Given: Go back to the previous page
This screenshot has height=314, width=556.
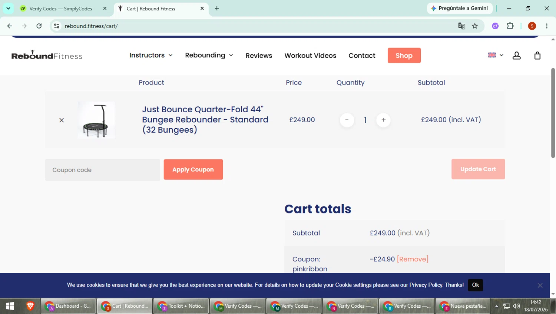Looking at the screenshot, I should coord(10,26).
